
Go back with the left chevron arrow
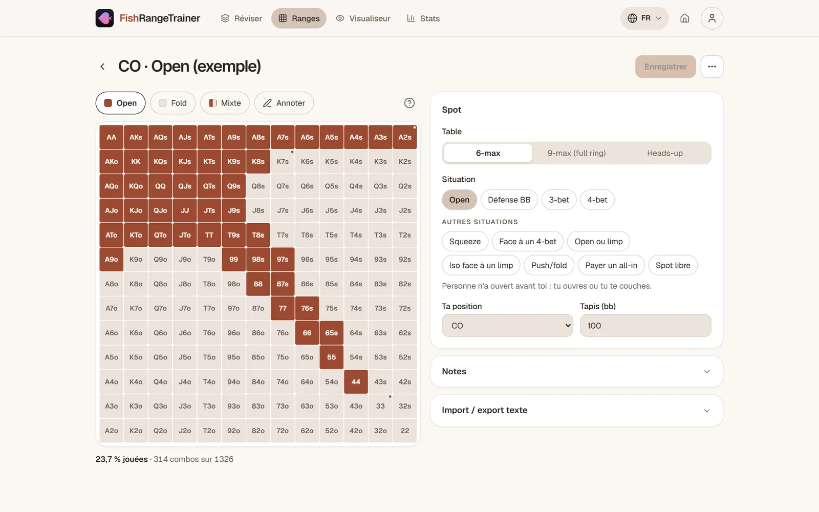(x=102, y=67)
